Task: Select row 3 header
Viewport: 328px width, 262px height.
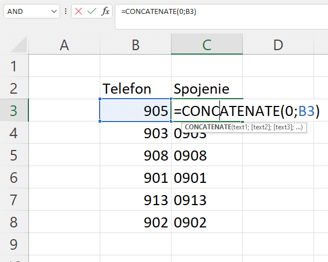Action: click(x=14, y=110)
